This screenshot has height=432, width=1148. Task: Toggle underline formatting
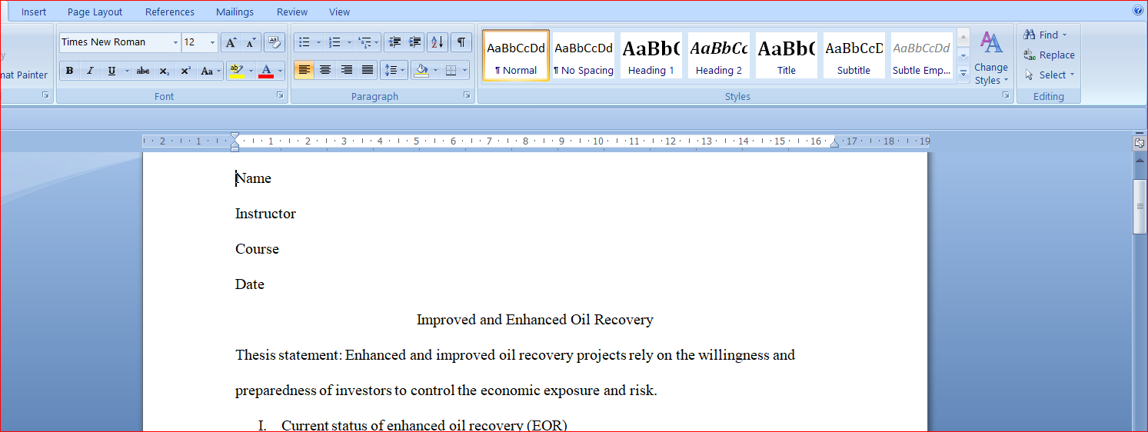click(111, 71)
